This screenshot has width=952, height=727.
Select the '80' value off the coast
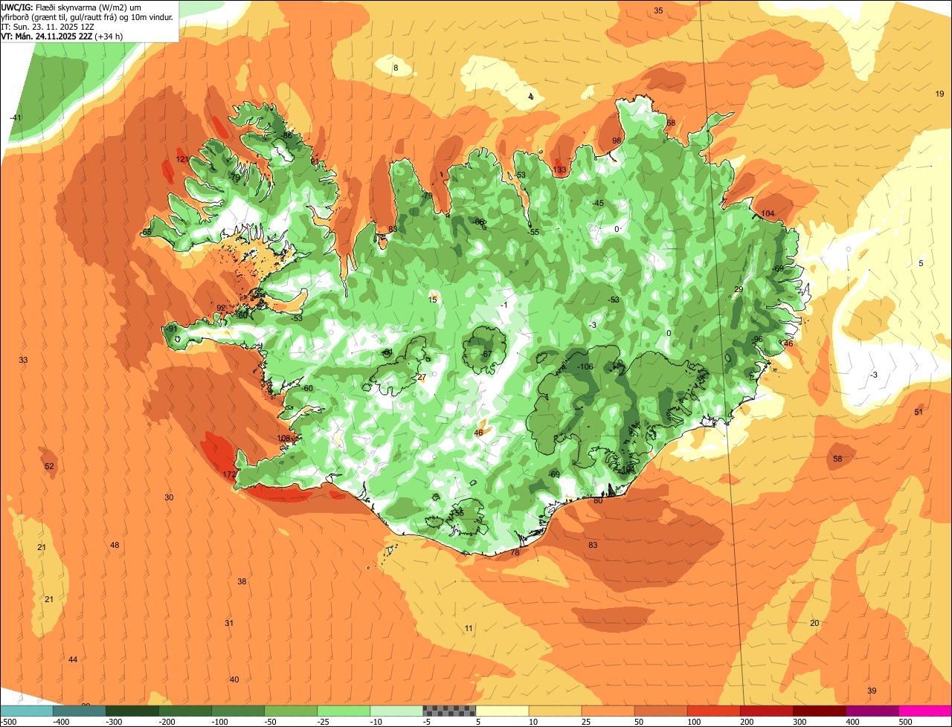tap(598, 500)
